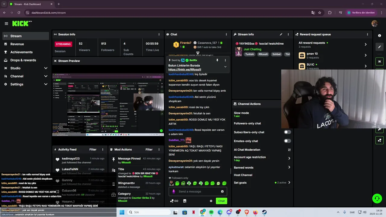Image resolution: width=386 pixels, height=217 pixels.
Task: Open Set goals arrow
Action: click(289, 182)
